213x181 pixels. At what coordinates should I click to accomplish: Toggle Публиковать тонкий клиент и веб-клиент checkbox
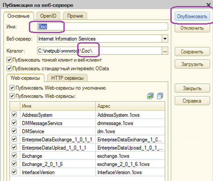[x=9, y=60]
